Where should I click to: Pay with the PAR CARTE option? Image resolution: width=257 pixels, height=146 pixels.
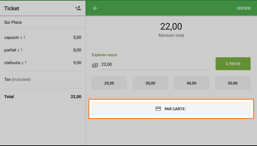tap(171, 109)
